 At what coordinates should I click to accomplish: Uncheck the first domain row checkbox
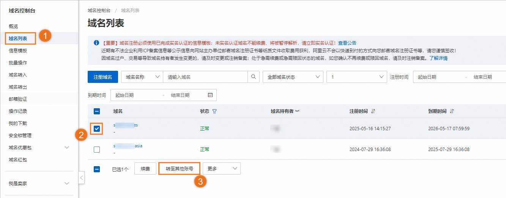pos(97,129)
